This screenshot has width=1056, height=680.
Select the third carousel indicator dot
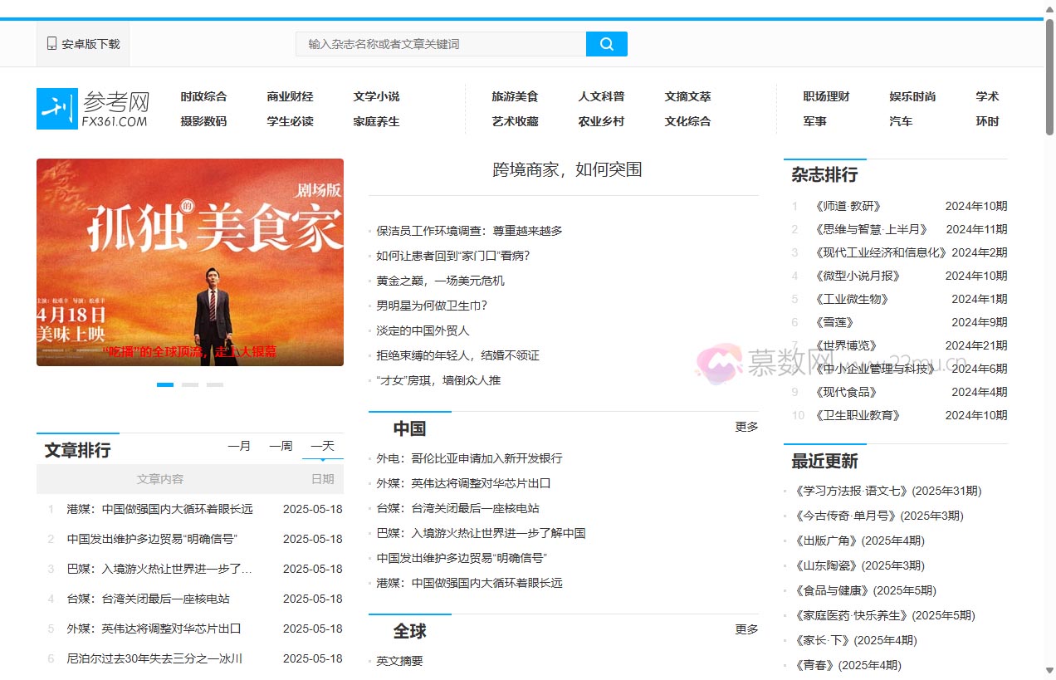click(215, 384)
